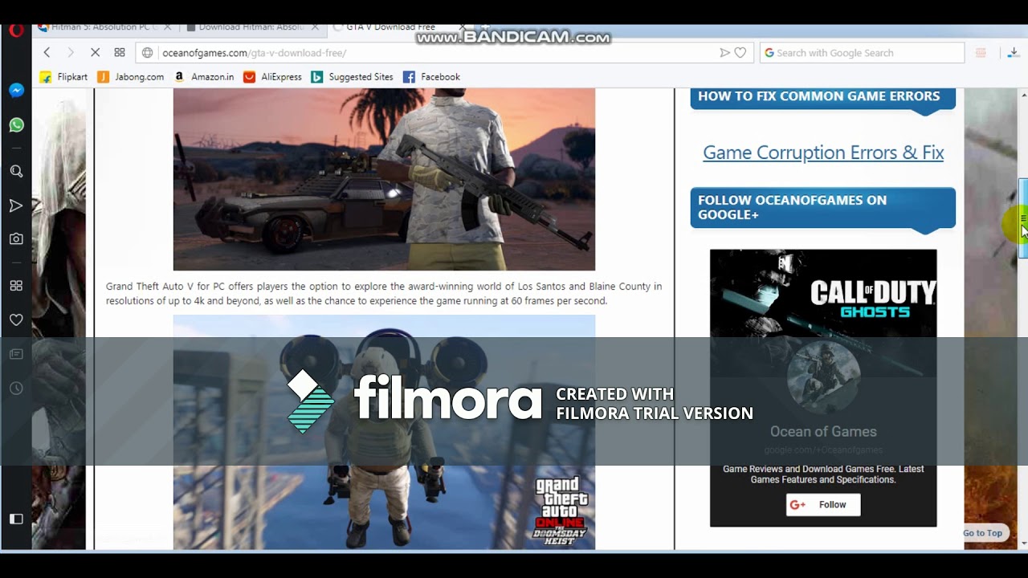The height and width of the screenshot is (578, 1028).
Task: Click the address bar URL
Action: pyautogui.click(x=254, y=53)
